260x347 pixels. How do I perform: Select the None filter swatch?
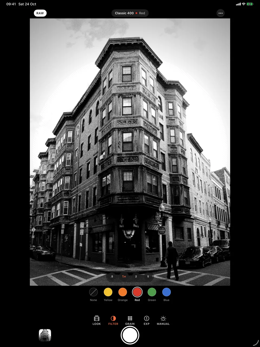pos(93,292)
